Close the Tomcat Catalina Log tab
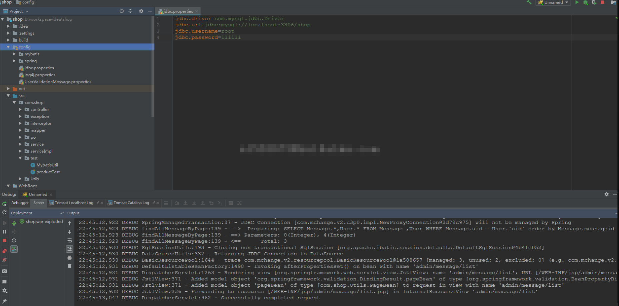 coord(157,203)
